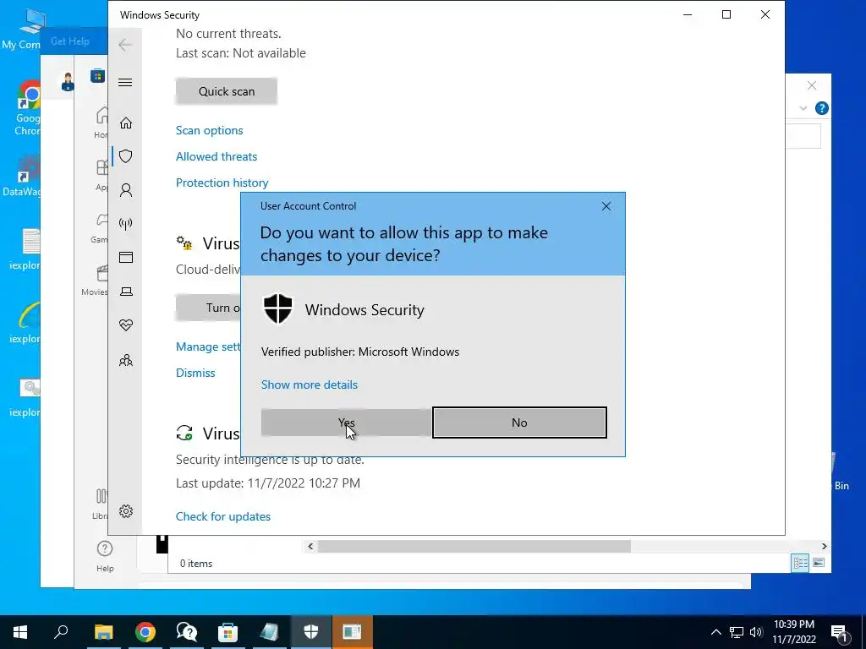
Task: Open the notification center icon
Action: pos(840,632)
